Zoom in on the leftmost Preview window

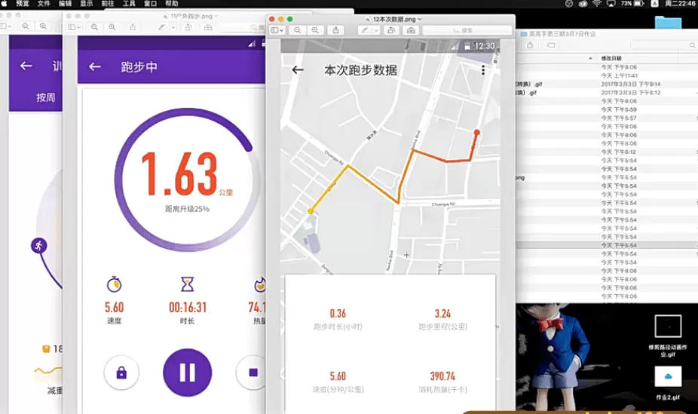pos(43,26)
